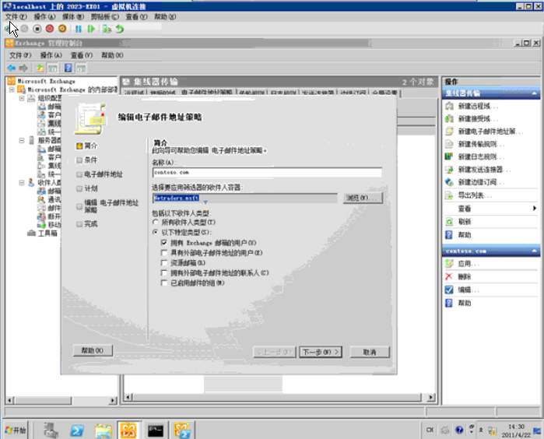Click the 编辑 checkmark icon under contoso.com
This screenshot has width=544, height=439.
pos(449,290)
